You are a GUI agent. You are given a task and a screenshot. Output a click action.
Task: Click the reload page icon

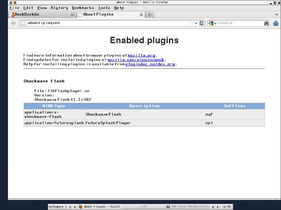(x=202, y=23)
